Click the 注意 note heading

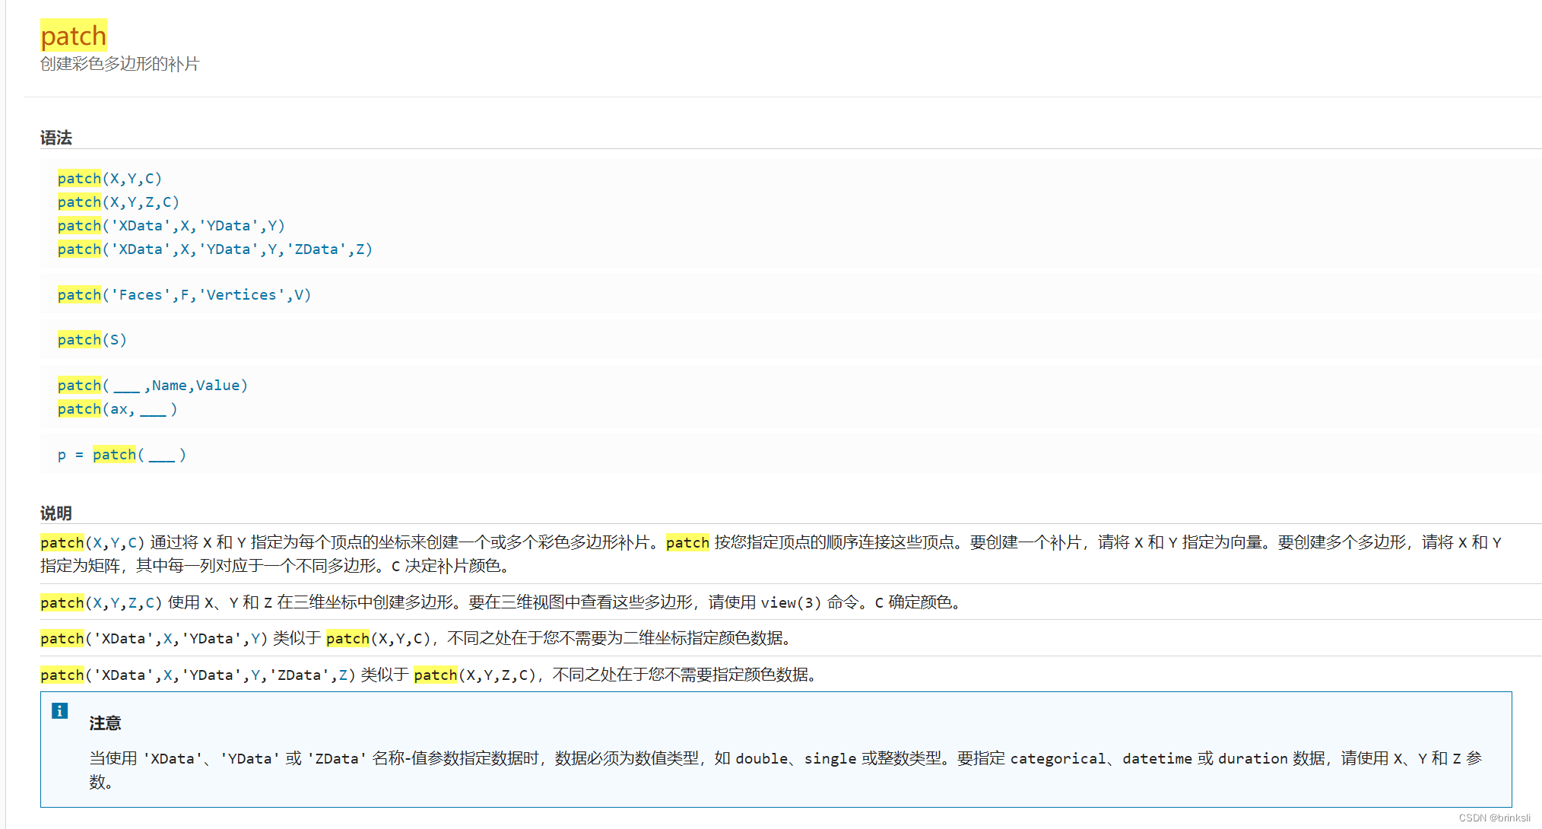coord(105,723)
